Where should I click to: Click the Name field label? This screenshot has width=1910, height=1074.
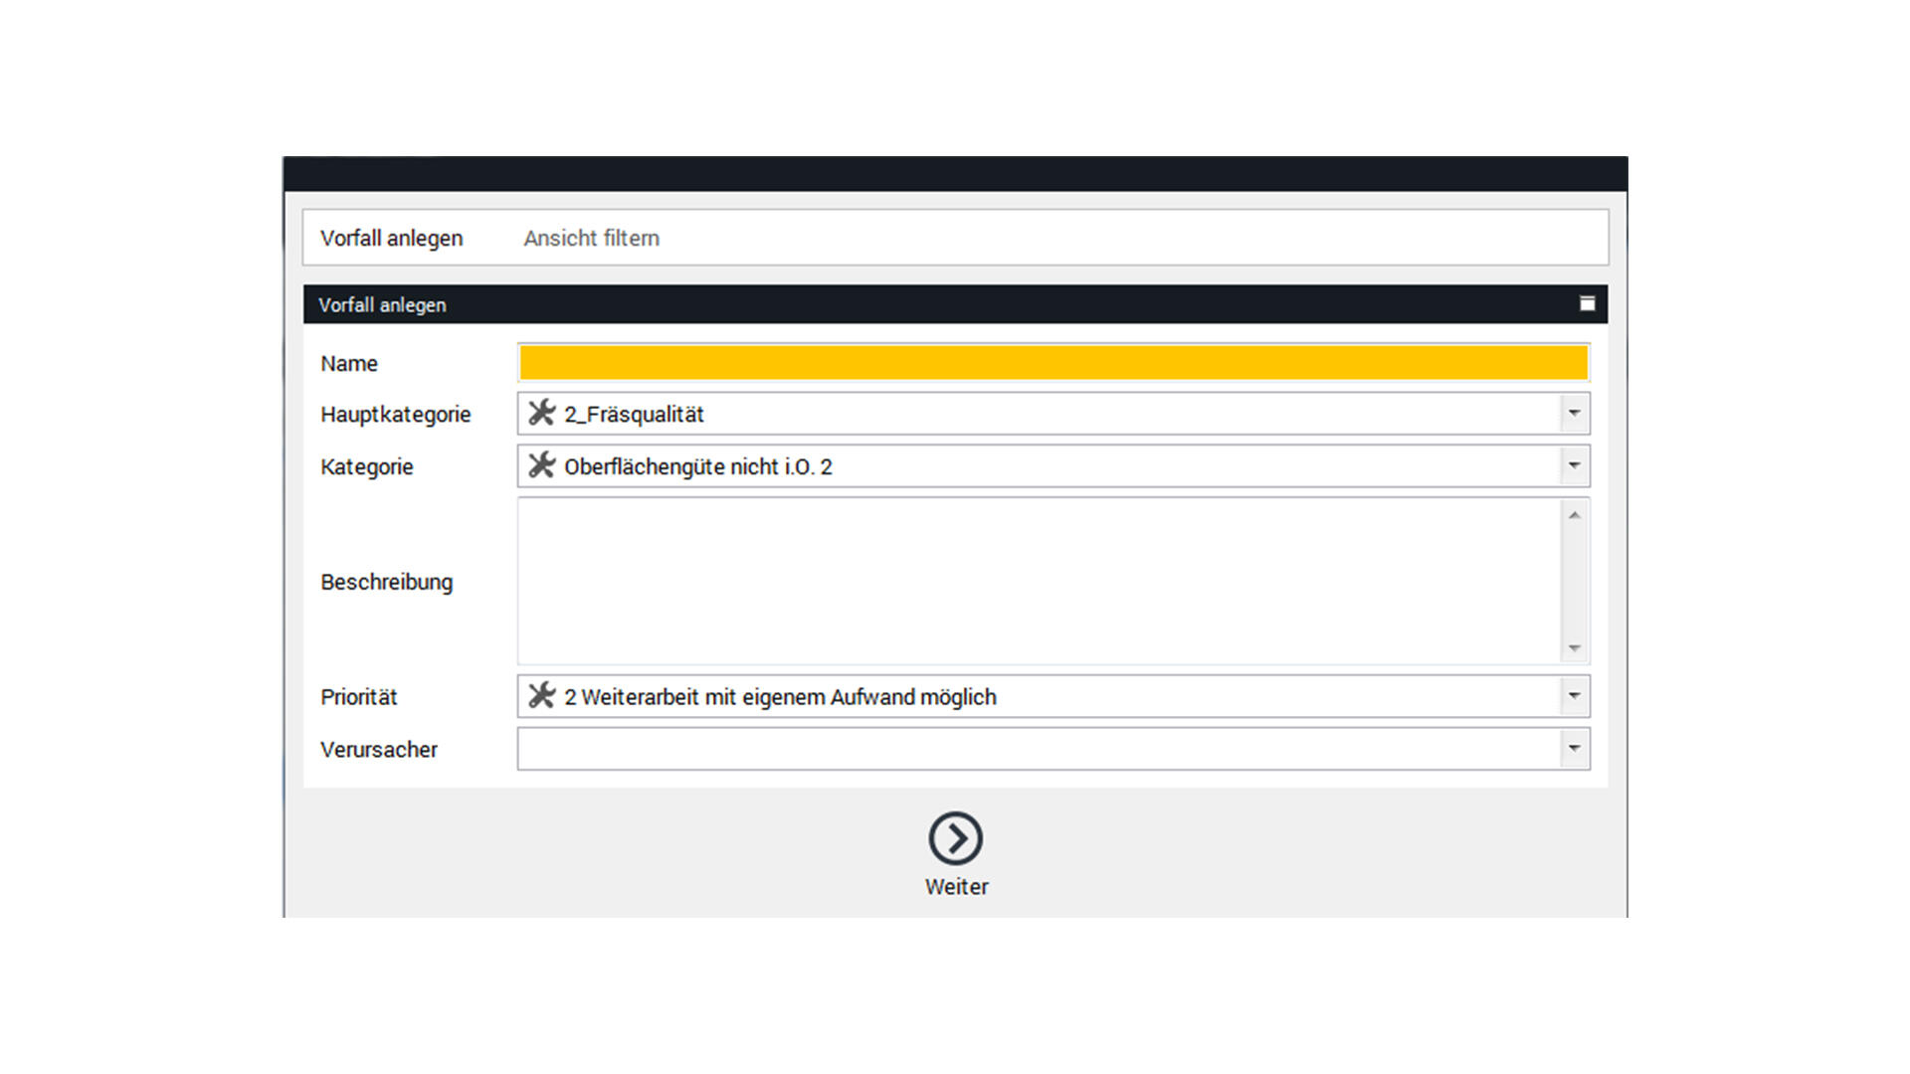pyautogui.click(x=348, y=364)
